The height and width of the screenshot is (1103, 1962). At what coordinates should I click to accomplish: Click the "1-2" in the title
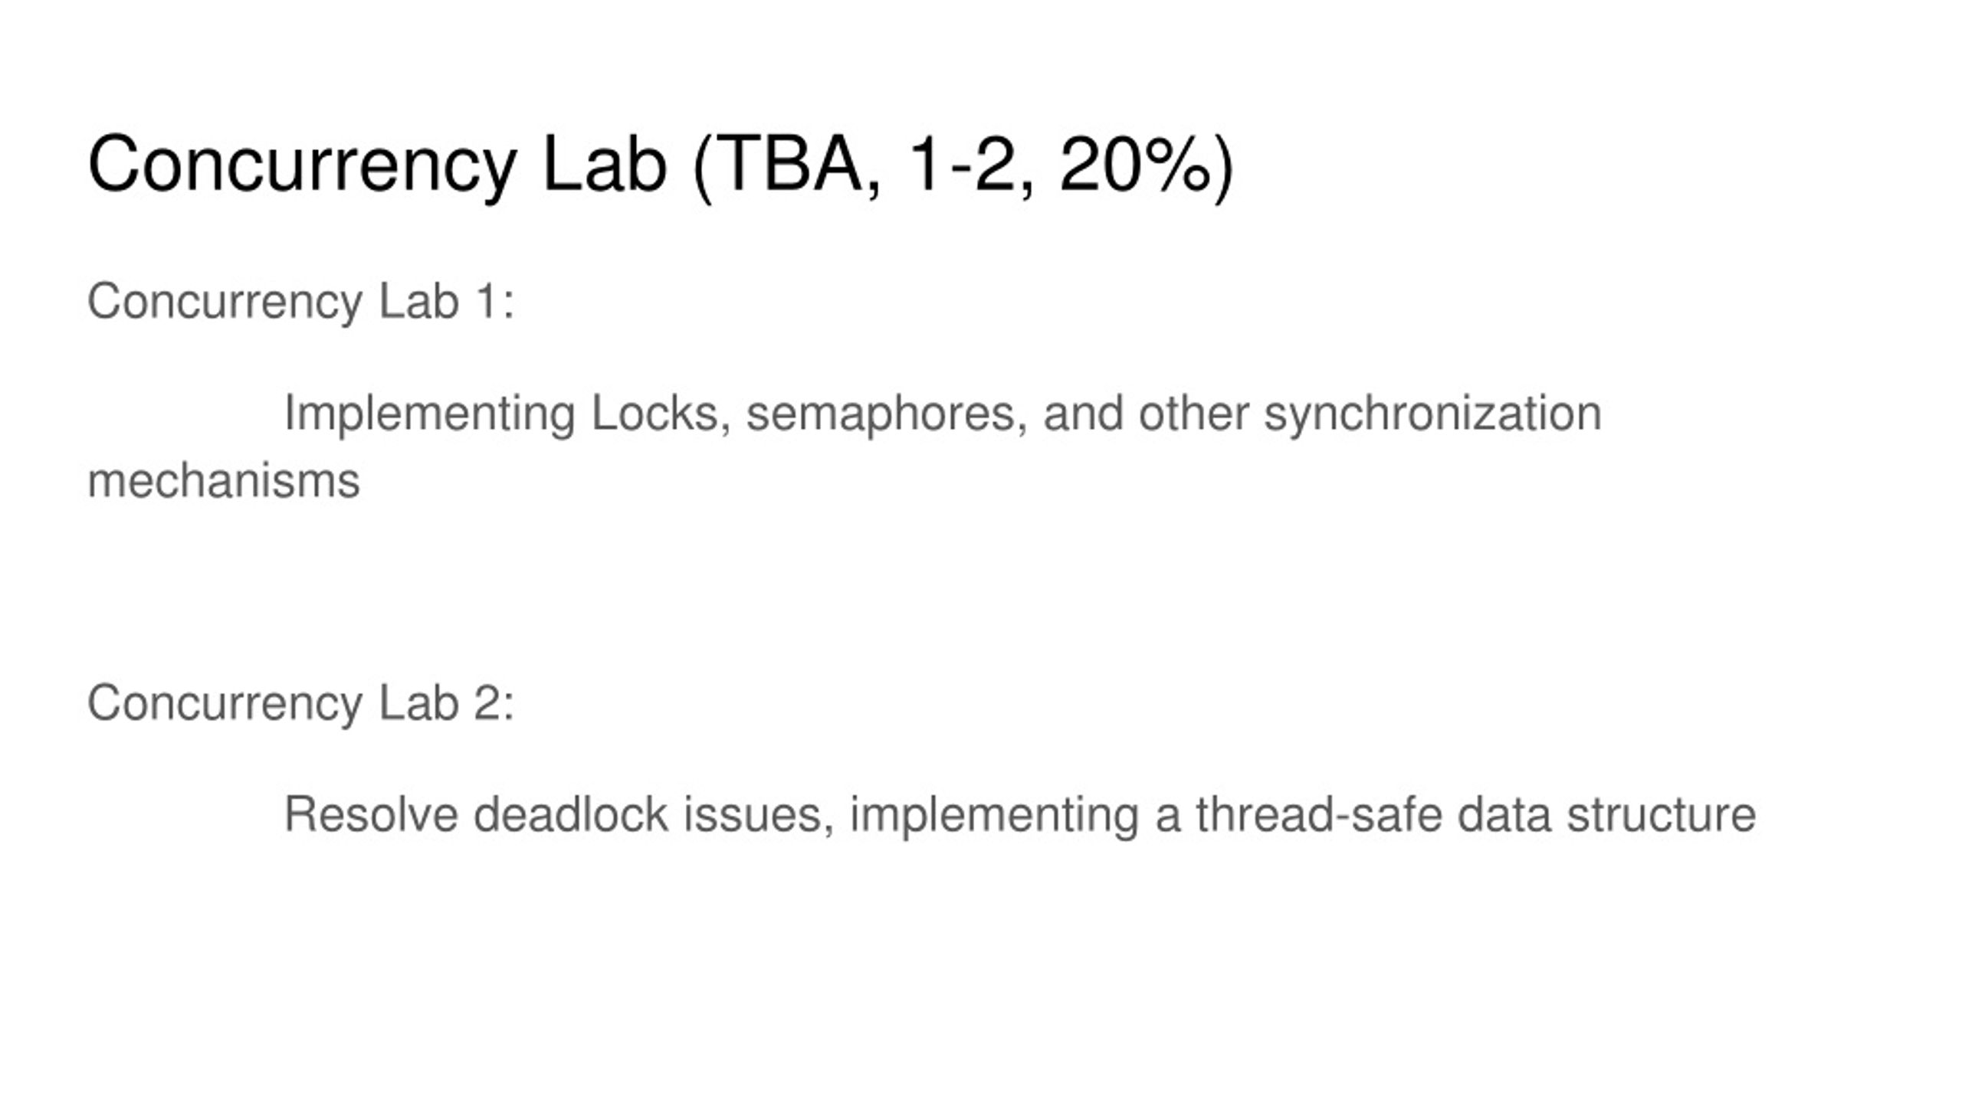pos(961,165)
